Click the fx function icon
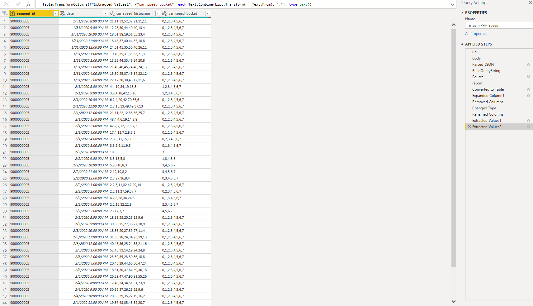Viewport: 533px width, 306px height. click(29, 4)
